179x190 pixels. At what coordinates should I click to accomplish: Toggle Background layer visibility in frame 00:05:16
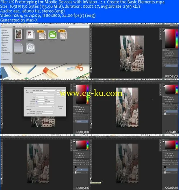coord(74,172)
